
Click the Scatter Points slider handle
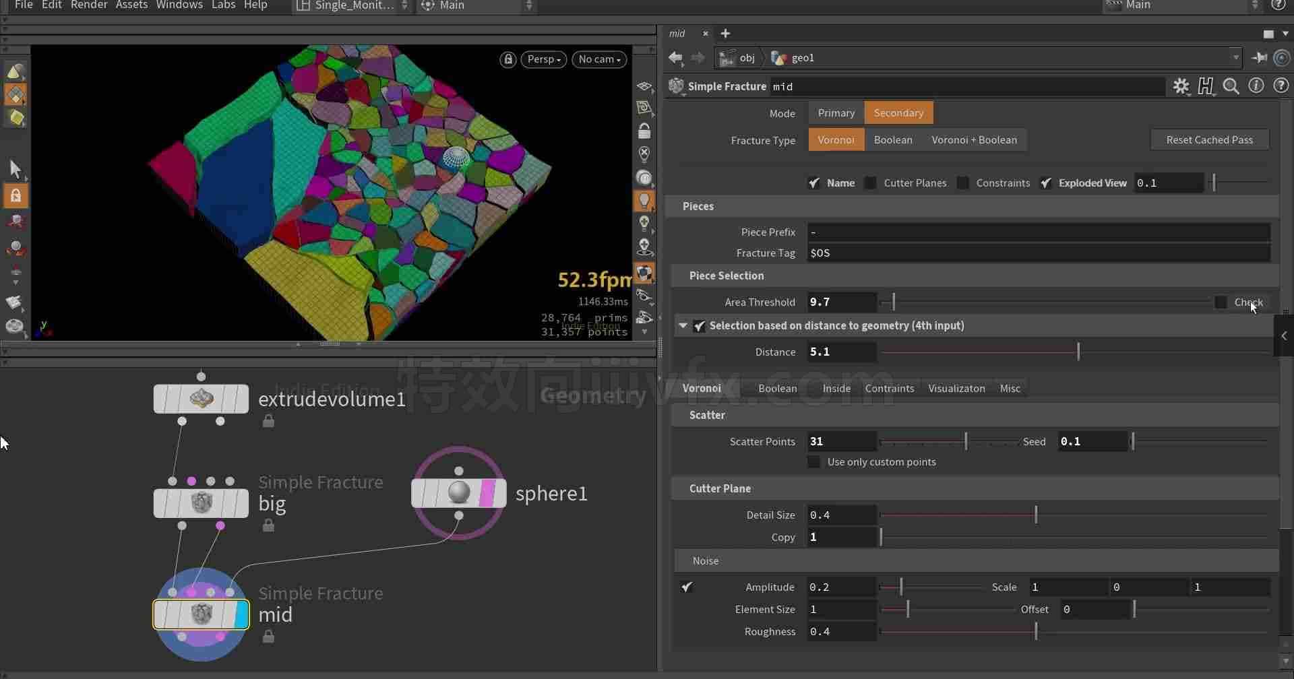966,442
